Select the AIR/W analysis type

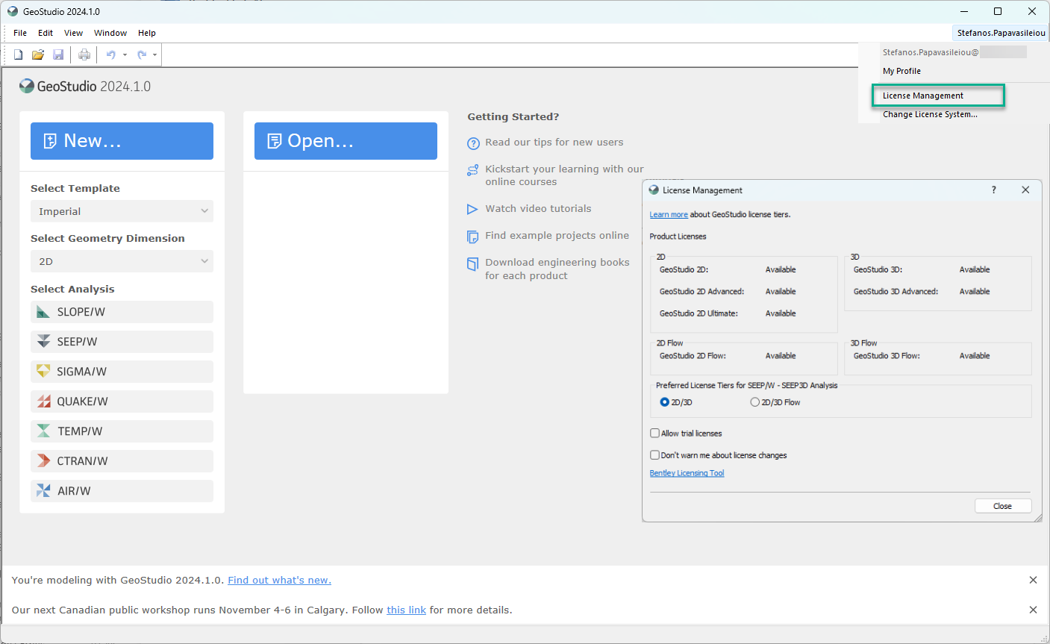(122, 490)
